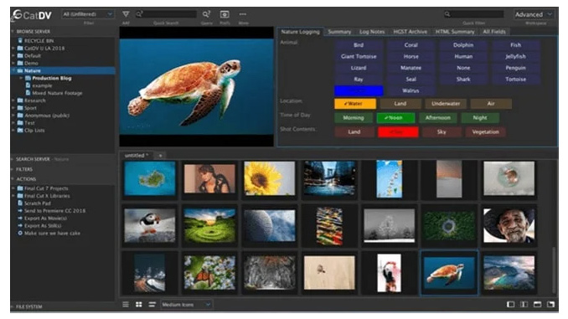Click the filter funnel Add icon
The width and height of the screenshot is (568, 319).
(x=126, y=14)
